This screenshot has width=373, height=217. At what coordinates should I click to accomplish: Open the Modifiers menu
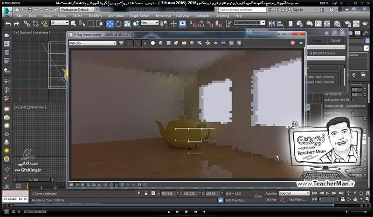click(95, 16)
